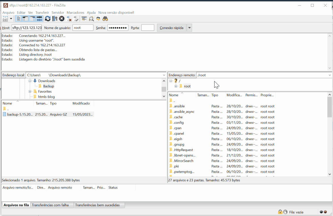Click the Nome de usuário field

[x=83, y=28]
